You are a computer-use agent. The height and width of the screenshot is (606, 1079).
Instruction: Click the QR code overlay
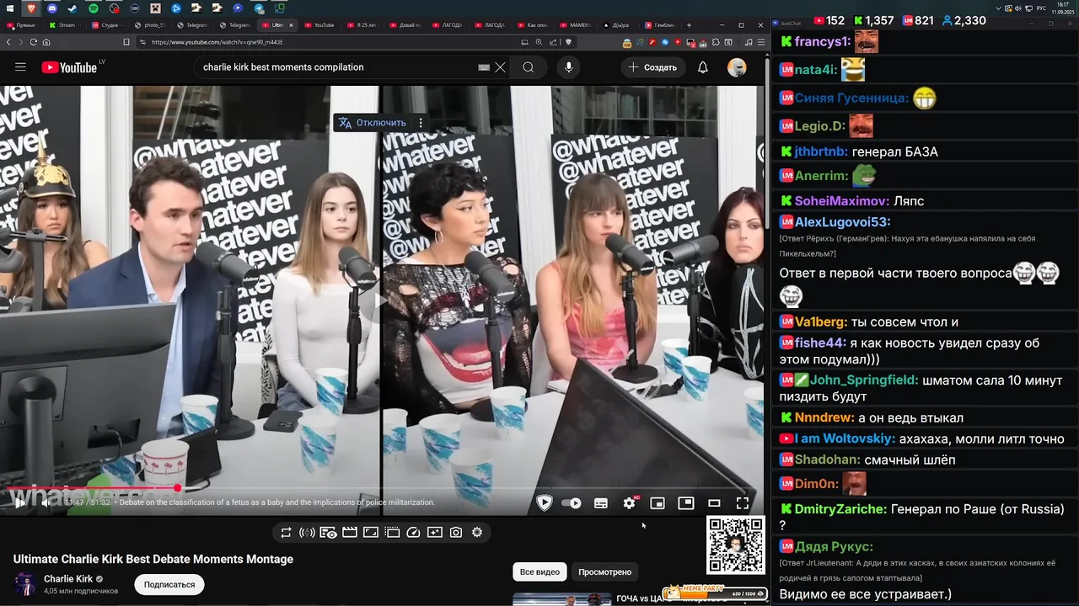(x=735, y=545)
